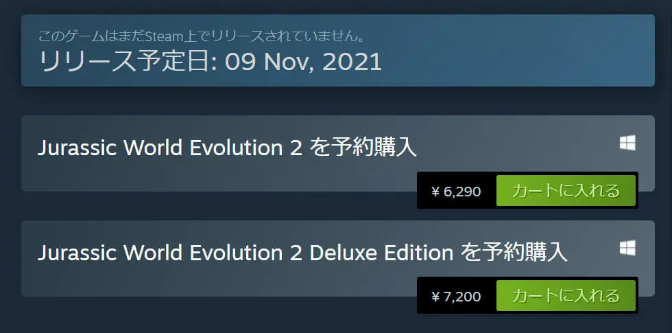Click the word Steam in the notice
Screen dimensions: 672x333
pos(160,35)
